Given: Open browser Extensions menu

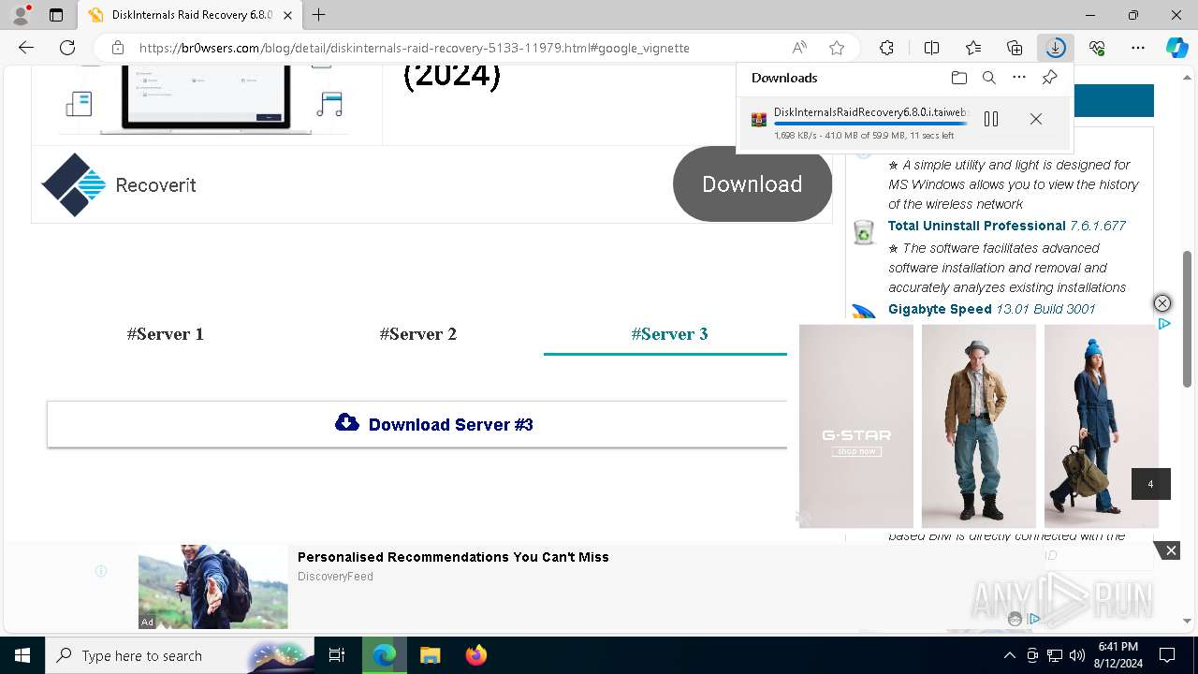Looking at the screenshot, I should pyautogui.click(x=886, y=48).
